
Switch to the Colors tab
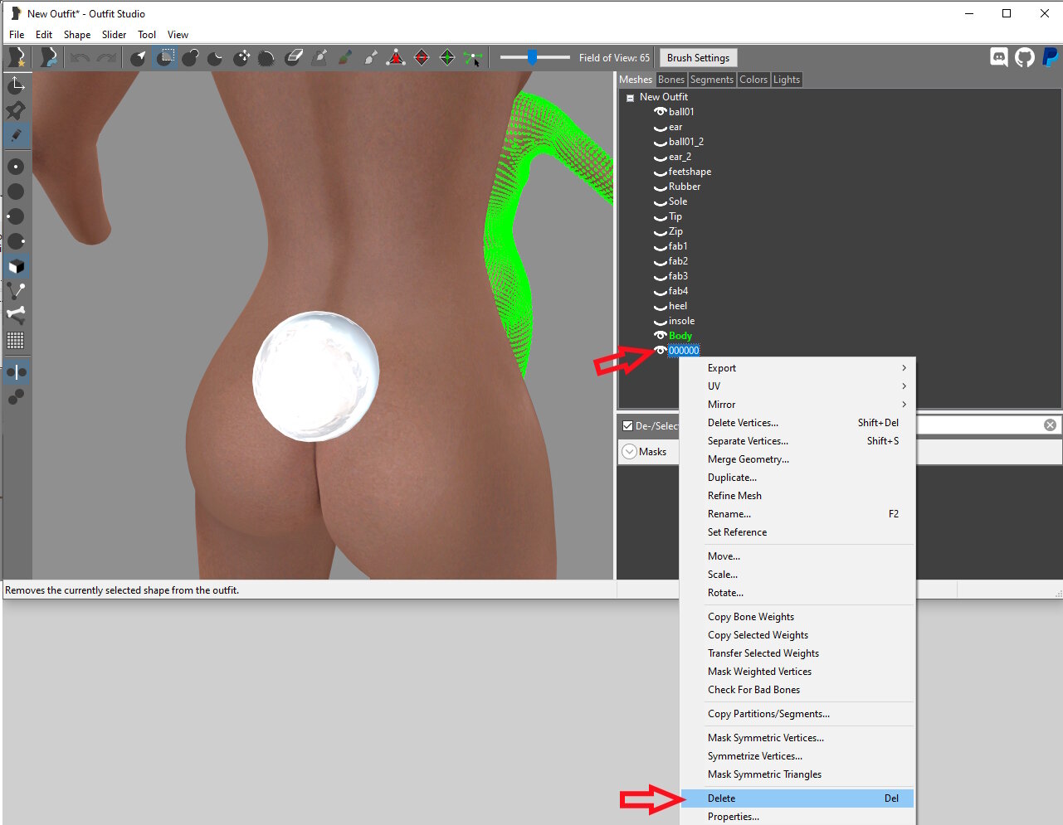(753, 80)
